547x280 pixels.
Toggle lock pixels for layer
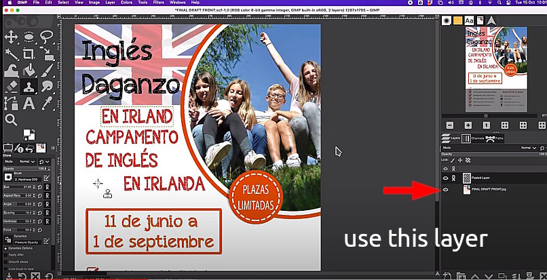coord(453,161)
